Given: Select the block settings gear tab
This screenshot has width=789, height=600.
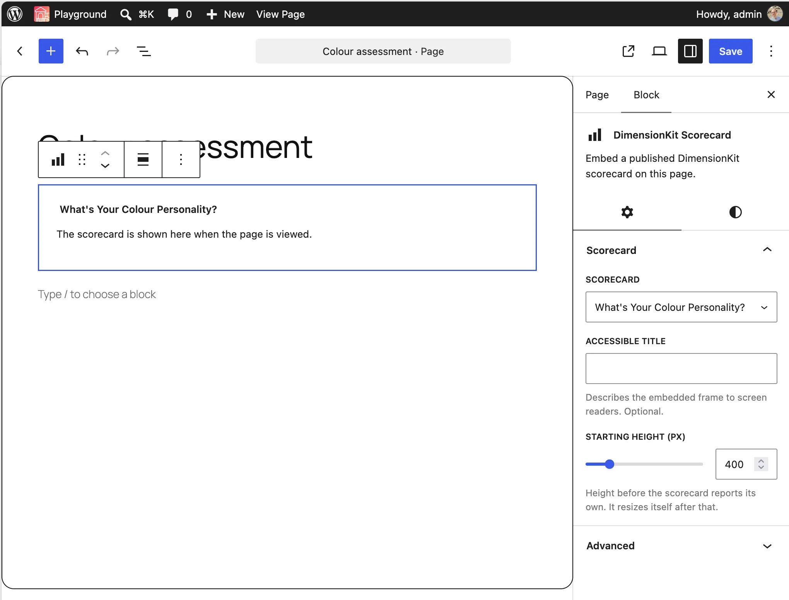Looking at the screenshot, I should click(x=627, y=212).
